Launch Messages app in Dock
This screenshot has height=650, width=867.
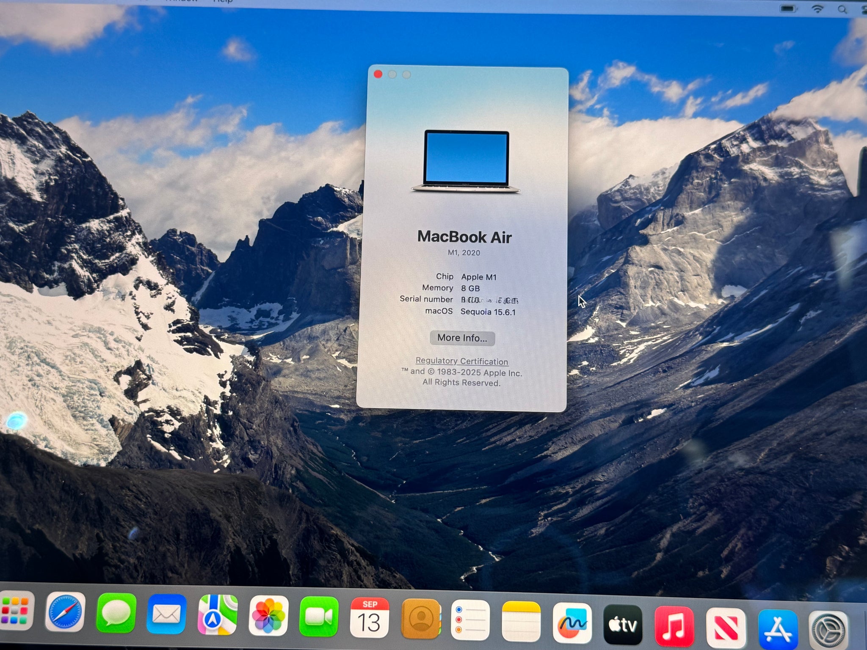116,613
